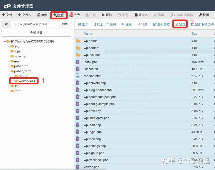Viewport: 215px width, 170px height.
Task: Sort files by Name column header
Action: [88, 34]
